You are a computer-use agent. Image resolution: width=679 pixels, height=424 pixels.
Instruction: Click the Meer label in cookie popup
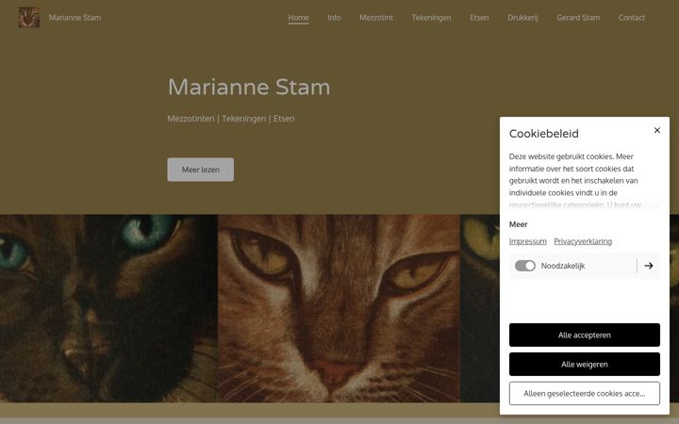pos(518,224)
